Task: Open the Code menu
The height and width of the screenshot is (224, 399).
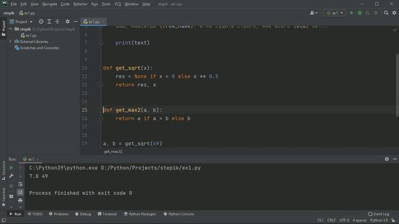Action: coord(65,4)
